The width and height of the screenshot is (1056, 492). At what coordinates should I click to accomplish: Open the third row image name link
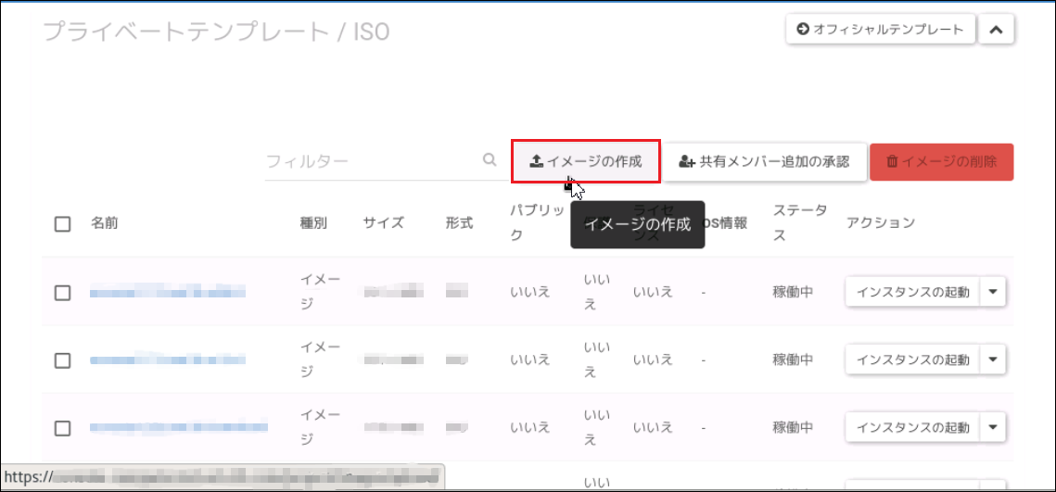click(179, 427)
